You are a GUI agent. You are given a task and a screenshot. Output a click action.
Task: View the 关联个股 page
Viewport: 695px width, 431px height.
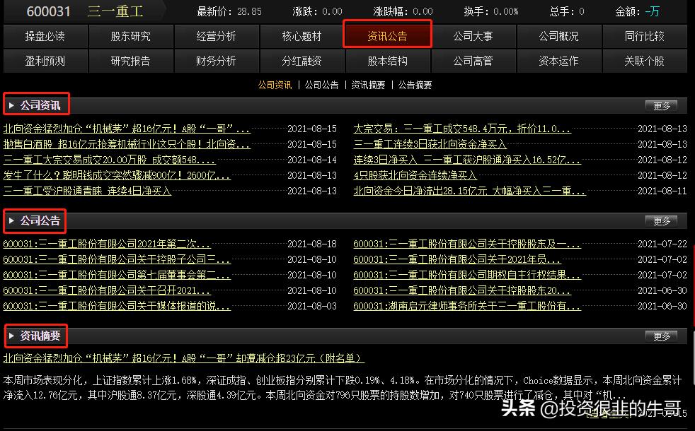pos(645,61)
